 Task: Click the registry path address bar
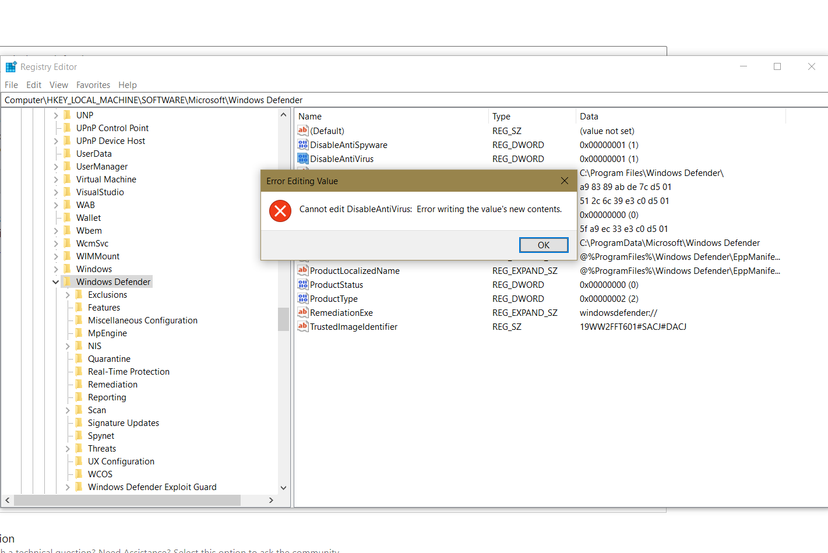point(414,100)
